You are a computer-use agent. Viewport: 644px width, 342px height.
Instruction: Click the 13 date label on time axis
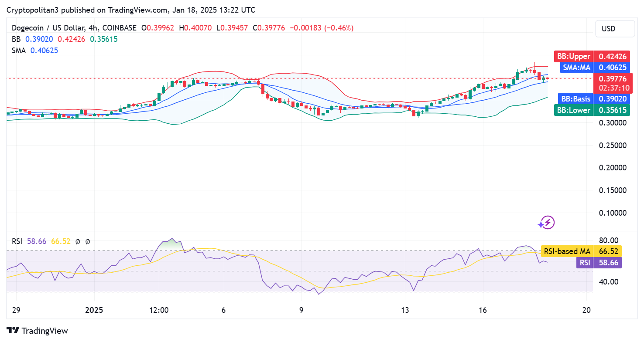point(405,310)
